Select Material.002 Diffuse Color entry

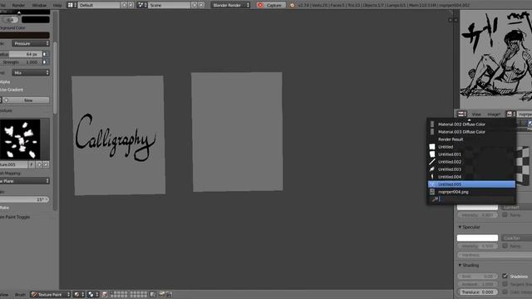(471, 125)
